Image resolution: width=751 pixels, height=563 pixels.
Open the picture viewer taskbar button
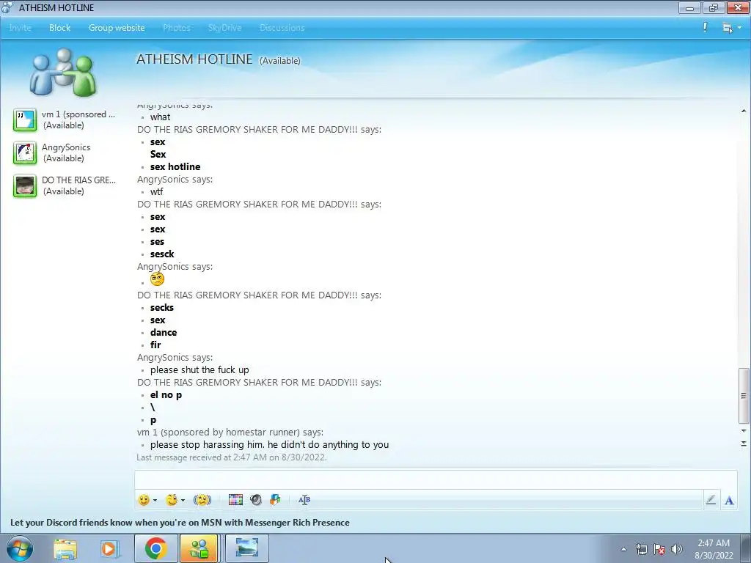tap(247, 548)
